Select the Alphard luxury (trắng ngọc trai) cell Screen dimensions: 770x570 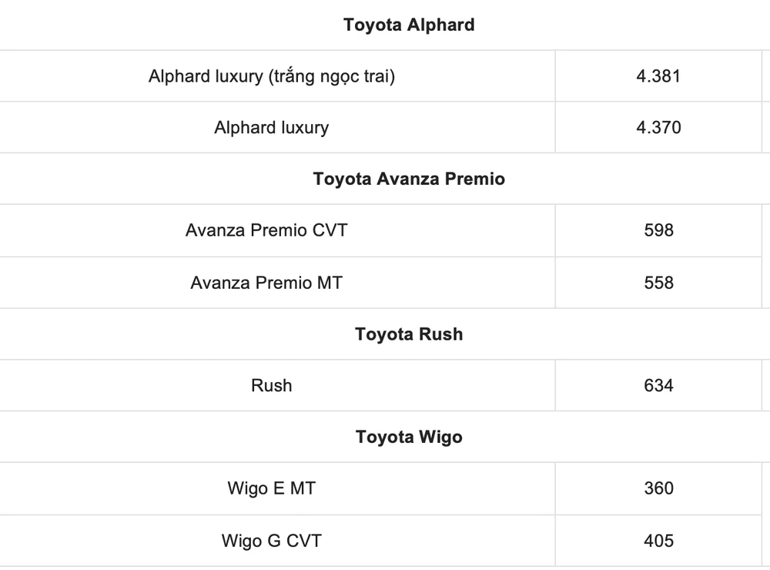[272, 76]
